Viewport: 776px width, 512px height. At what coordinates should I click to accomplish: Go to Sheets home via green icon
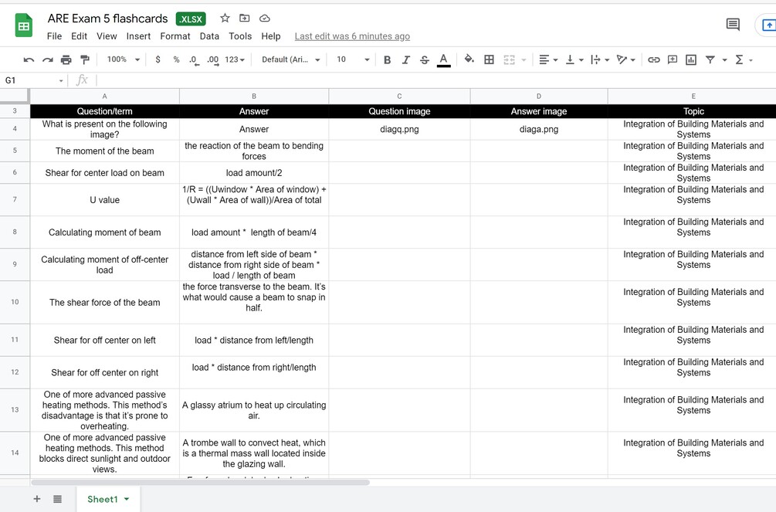(x=23, y=25)
